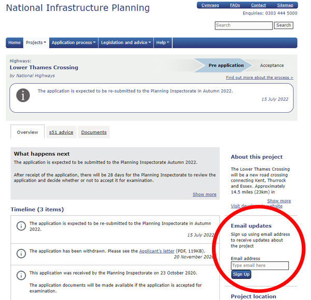Open the Help dropdown menu

tap(163, 42)
